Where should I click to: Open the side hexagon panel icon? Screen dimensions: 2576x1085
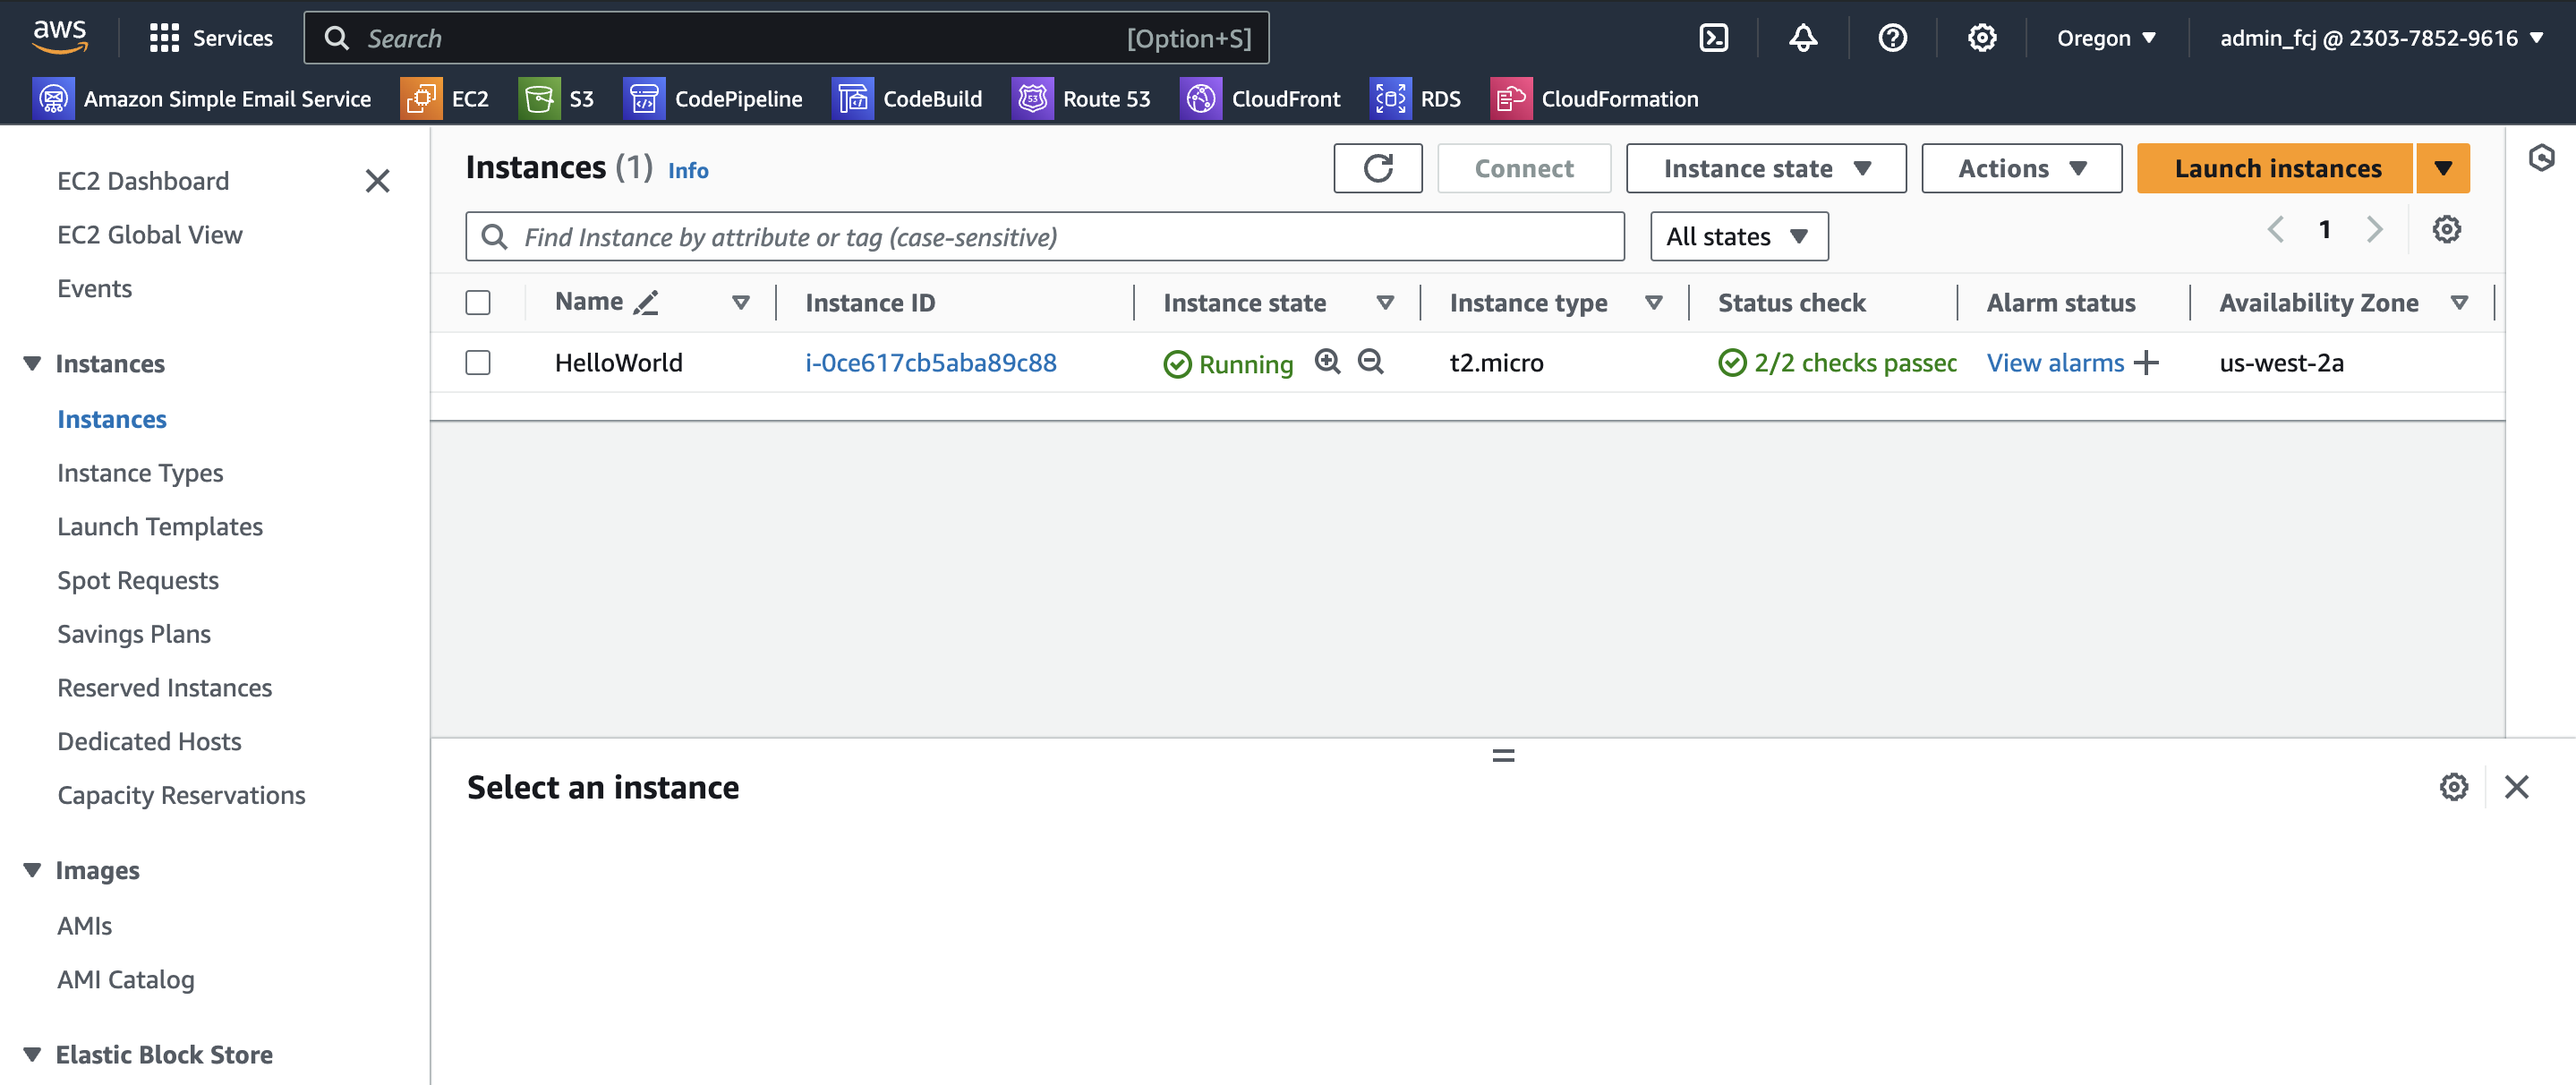pos(2541,158)
